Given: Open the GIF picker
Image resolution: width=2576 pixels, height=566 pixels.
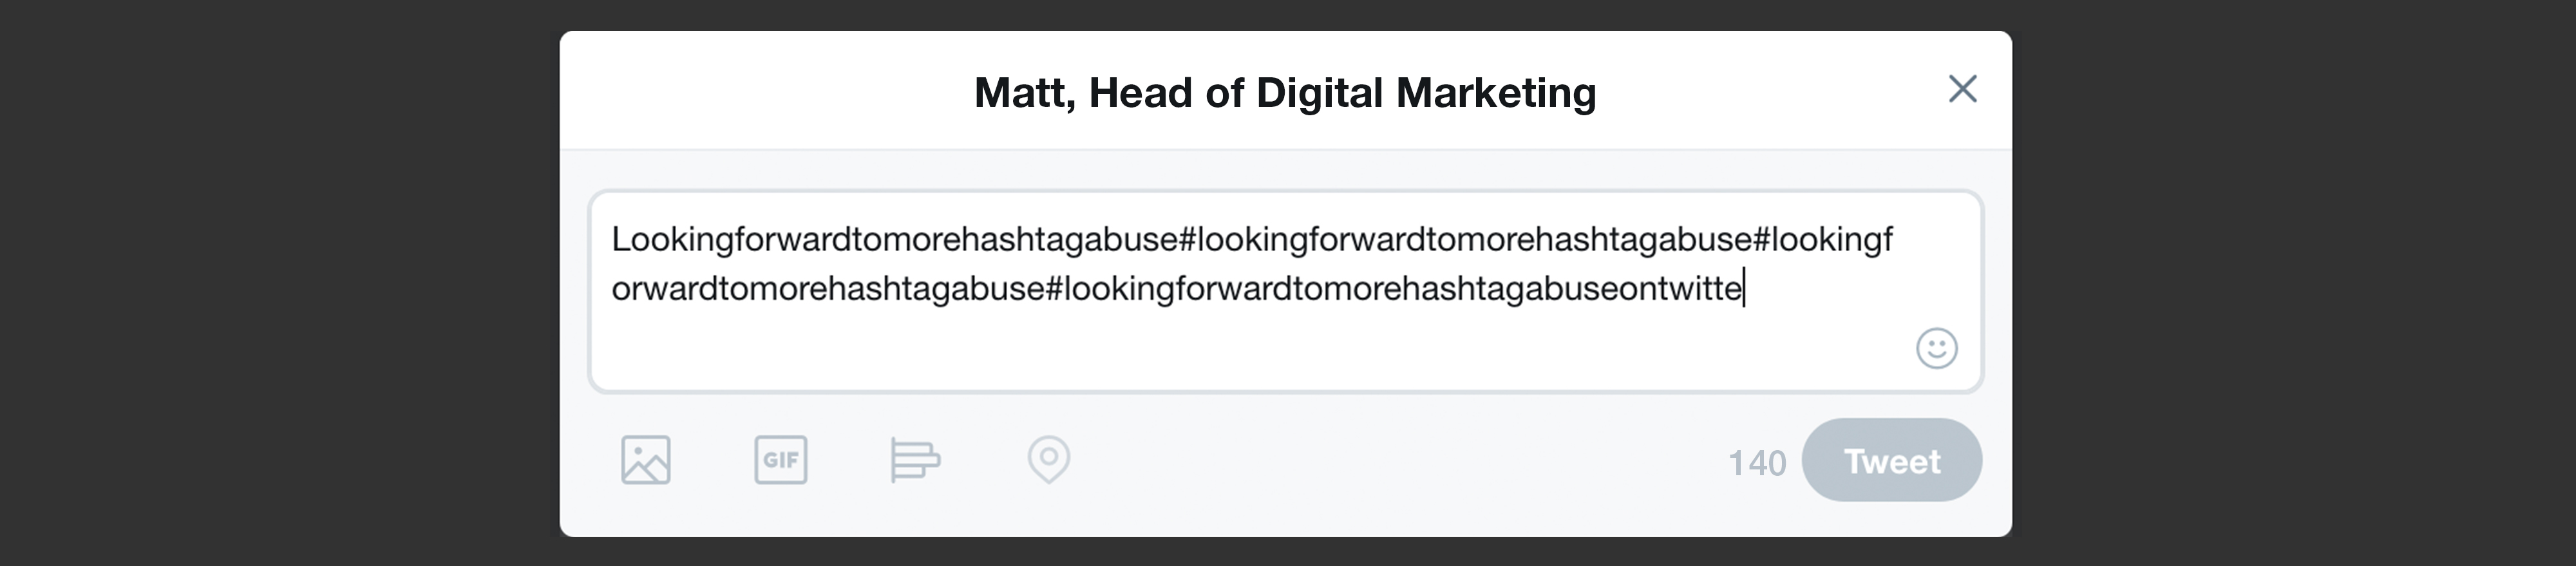Looking at the screenshot, I should click(780, 460).
